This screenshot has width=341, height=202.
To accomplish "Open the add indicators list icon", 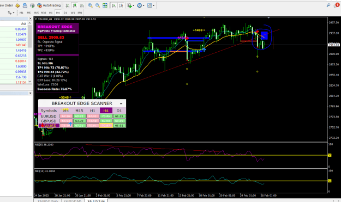I will 130,5.
